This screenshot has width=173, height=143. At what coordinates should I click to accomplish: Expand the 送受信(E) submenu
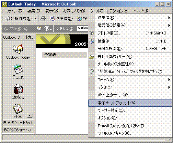point(169,18)
